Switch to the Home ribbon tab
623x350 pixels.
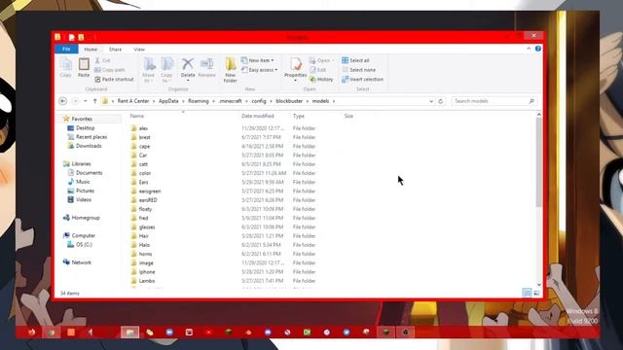91,50
